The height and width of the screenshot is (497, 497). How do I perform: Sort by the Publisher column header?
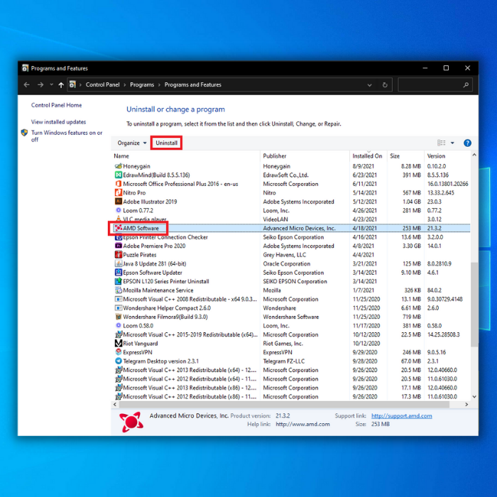[305, 156]
